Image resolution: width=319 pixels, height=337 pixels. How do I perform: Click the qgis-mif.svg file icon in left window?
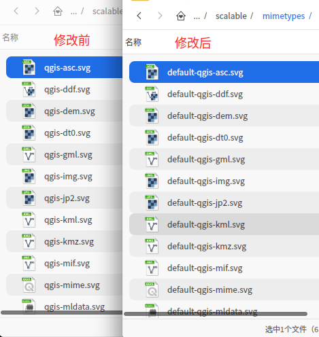pyautogui.click(x=29, y=263)
